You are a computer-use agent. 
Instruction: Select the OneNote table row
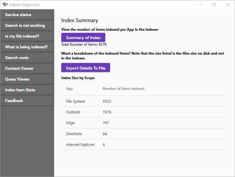(144, 134)
